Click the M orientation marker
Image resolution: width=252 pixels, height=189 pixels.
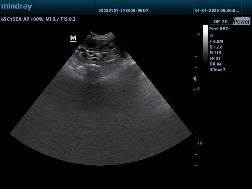click(73, 39)
